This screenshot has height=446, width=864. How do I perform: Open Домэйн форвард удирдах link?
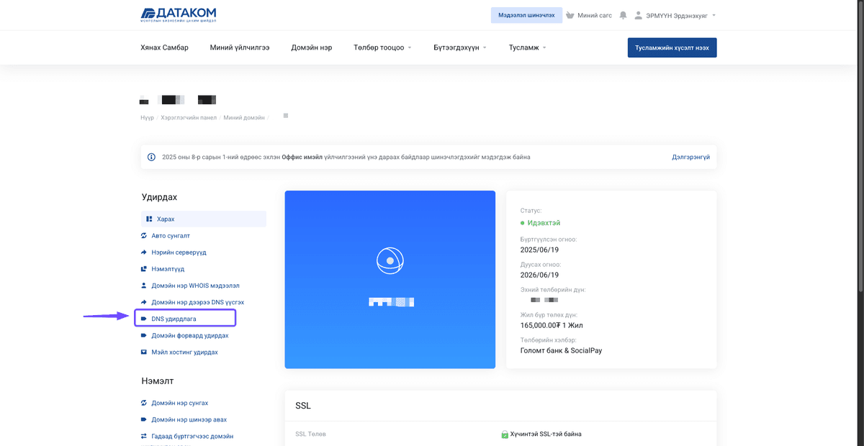click(190, 336)
